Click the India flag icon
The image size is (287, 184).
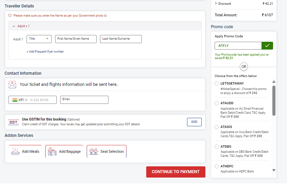[15, 100]
